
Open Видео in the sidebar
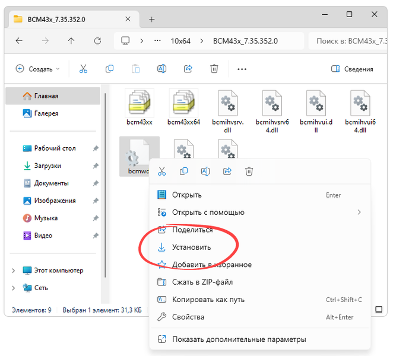pos(53,236)
